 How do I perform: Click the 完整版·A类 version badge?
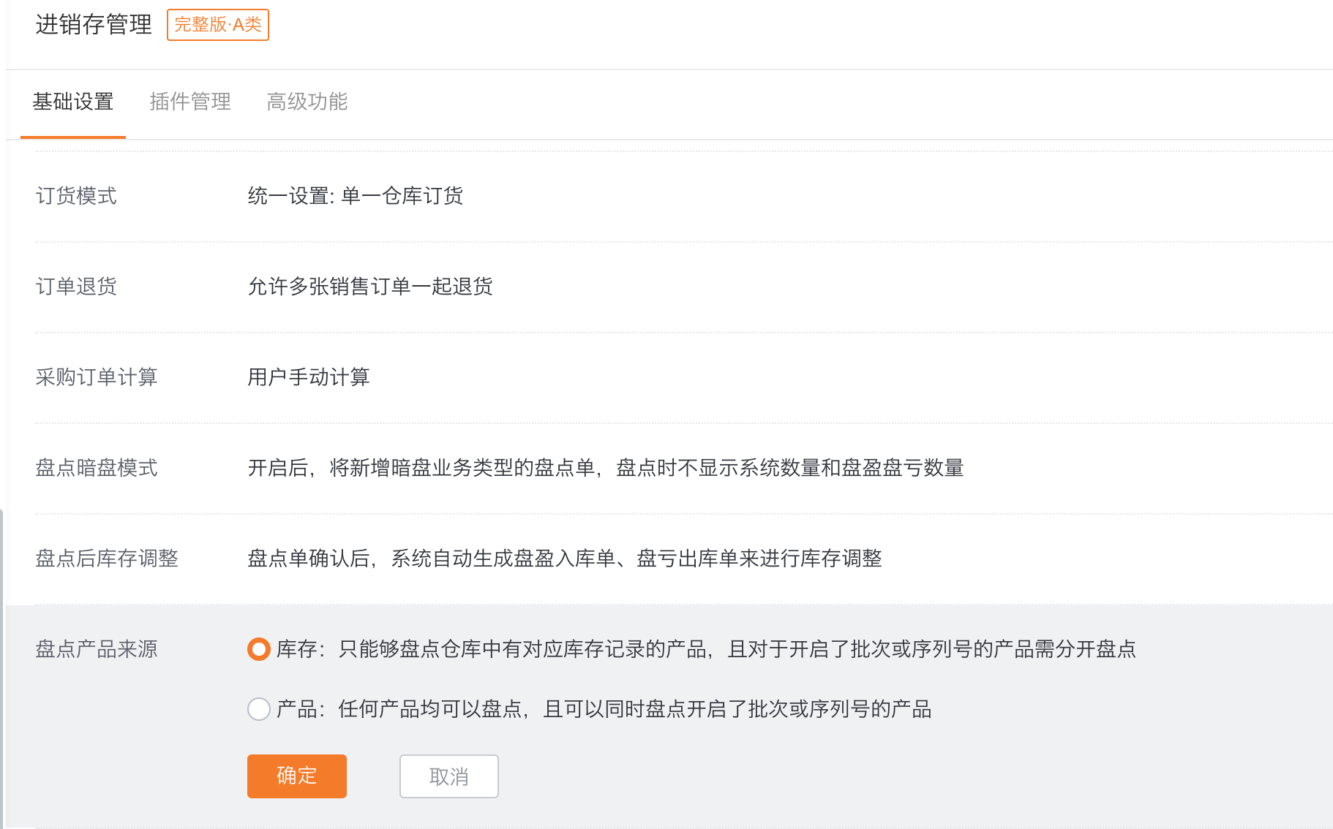click(x=218, y=25)
